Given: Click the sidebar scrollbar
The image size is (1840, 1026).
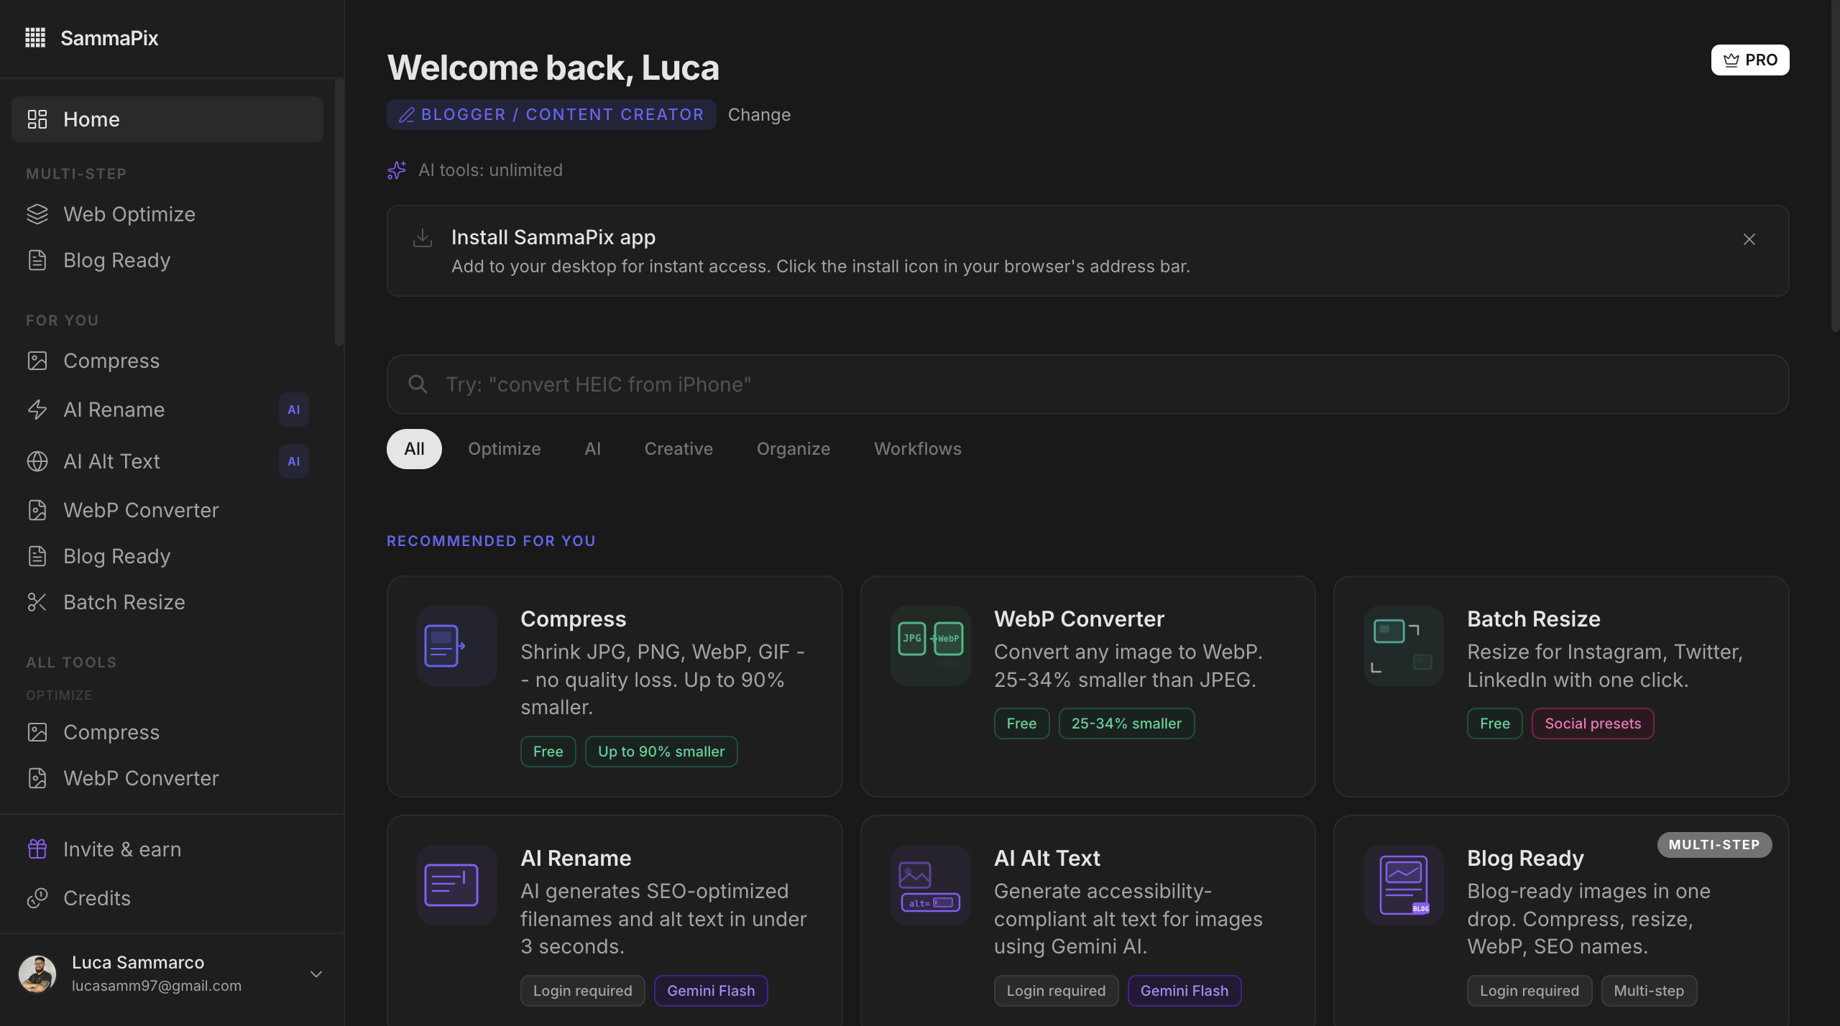Looking at the screenshot, I should [x=339, y=213].
